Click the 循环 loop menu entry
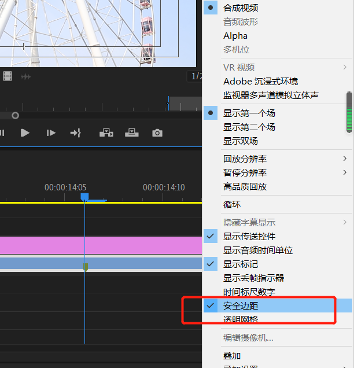The image size is (354, 368). [x=232, y=205]
